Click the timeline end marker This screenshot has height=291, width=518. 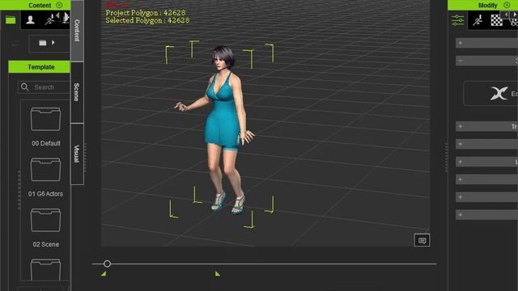pyautogui.click(x=217, y=273)
